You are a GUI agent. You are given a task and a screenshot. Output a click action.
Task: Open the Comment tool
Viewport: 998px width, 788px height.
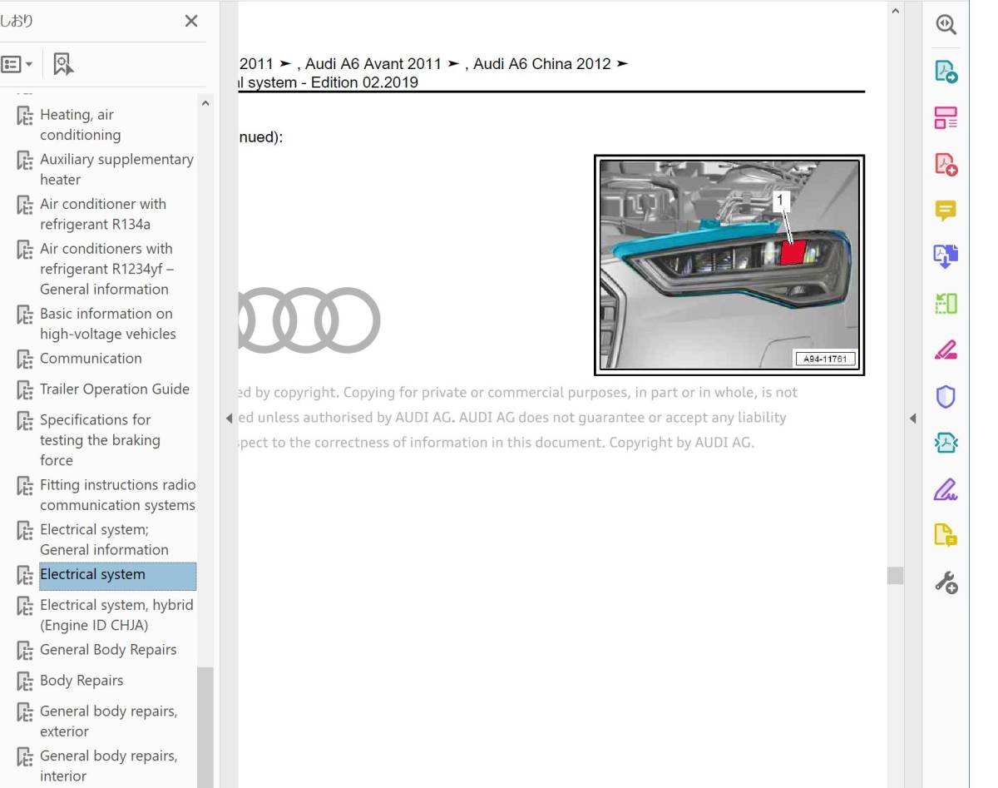click(946, 211)
